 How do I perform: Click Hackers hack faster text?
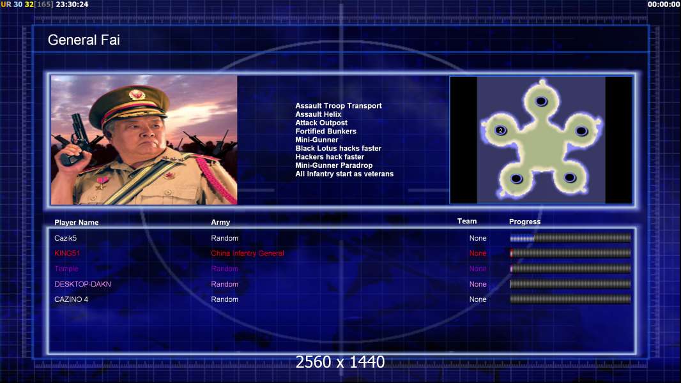[330, 156]
